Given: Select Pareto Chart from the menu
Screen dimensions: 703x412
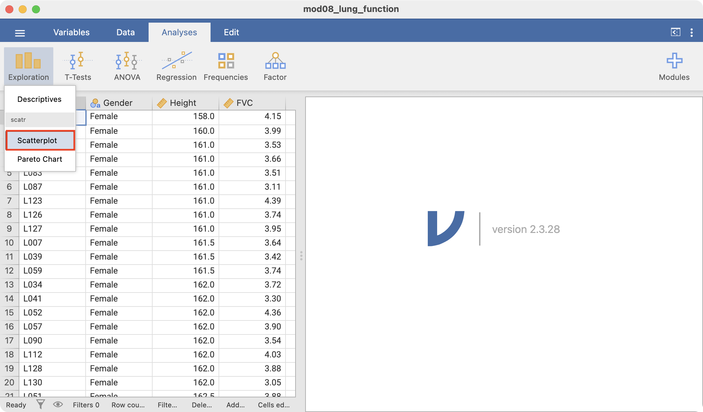Looking at the screenshot, I should [x=40, y=159].
